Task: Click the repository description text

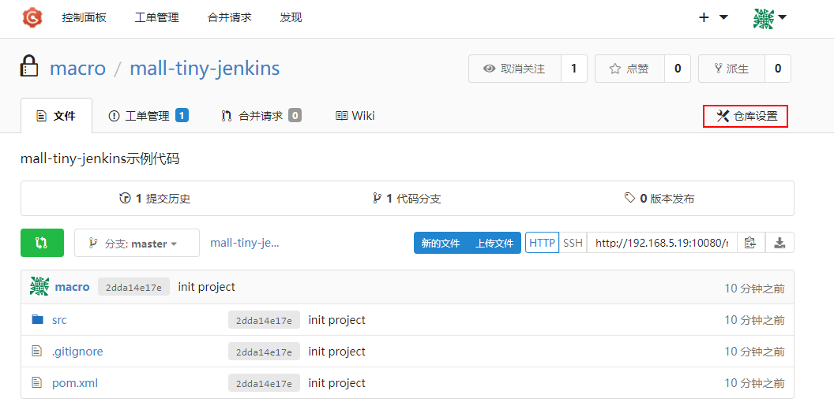Action: click(100, 158)
